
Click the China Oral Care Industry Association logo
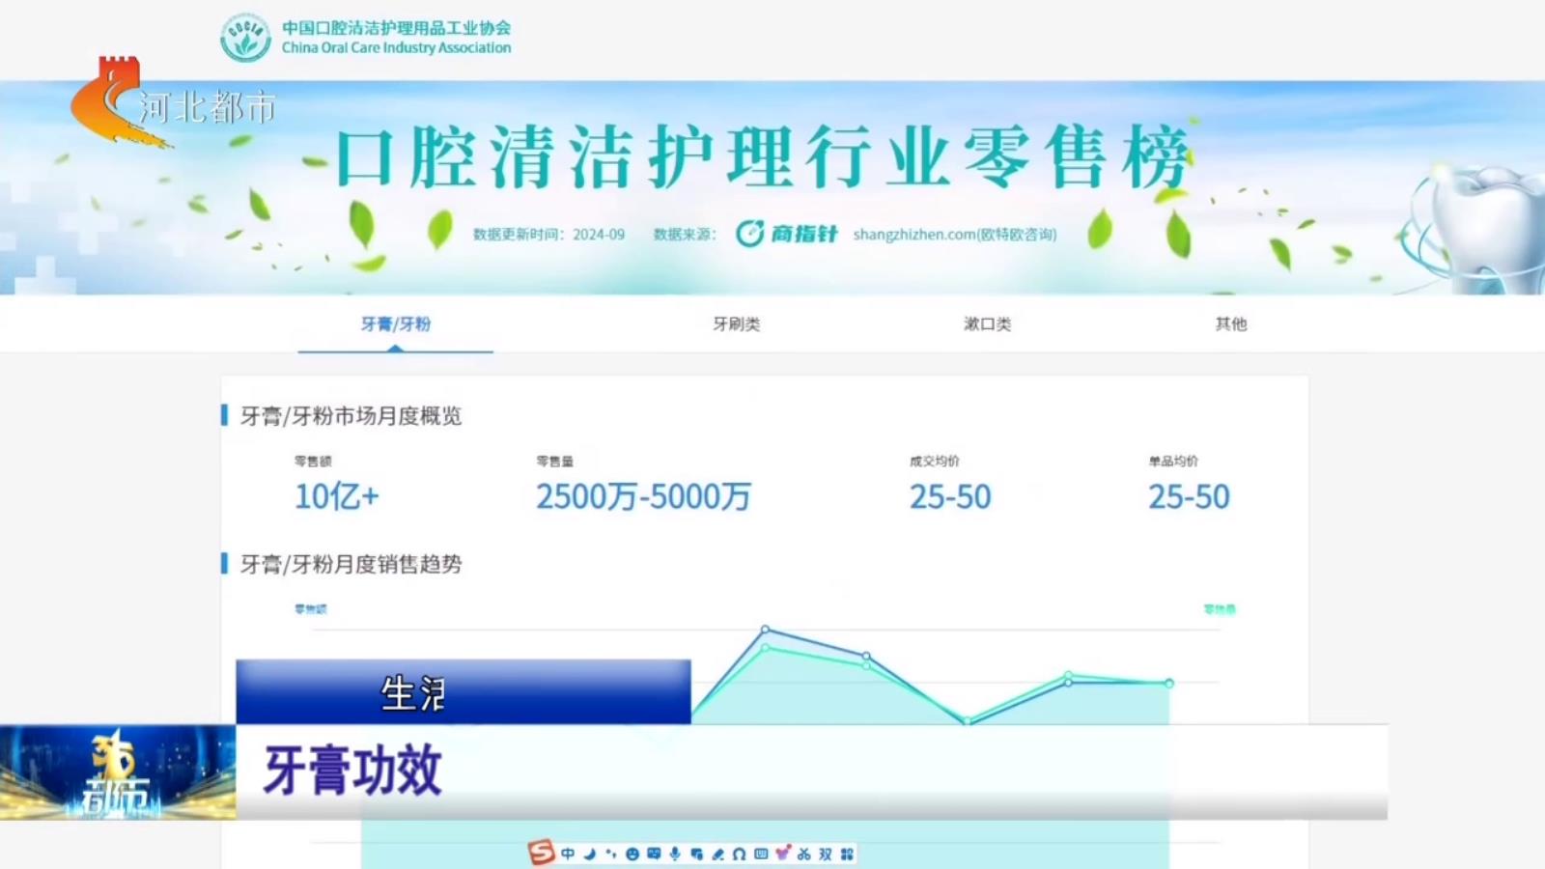[245, 38]
